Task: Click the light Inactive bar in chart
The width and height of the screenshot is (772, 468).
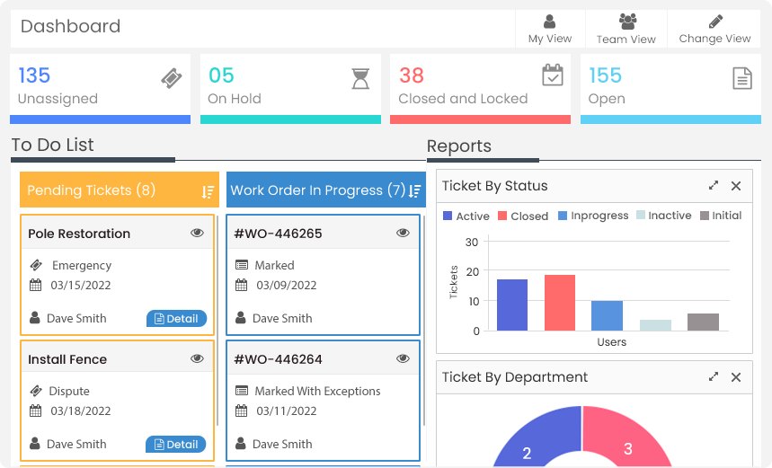Action: pos(655,325)
